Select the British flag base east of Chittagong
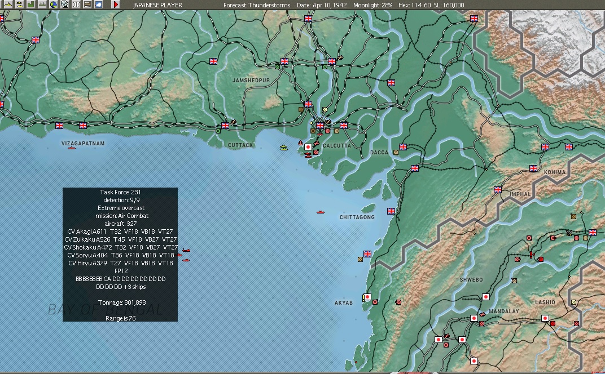This screenshot has height=374, width=605. [x=391, y=211]
